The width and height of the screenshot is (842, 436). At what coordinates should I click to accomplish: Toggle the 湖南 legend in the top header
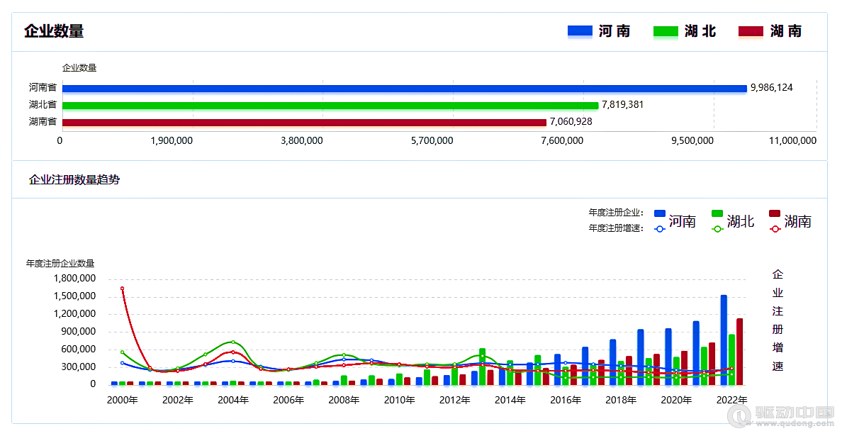(x=770, y=31)
